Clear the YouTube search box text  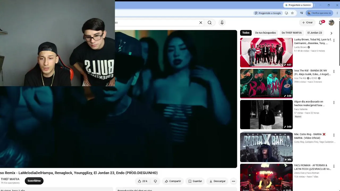pos(201,23)
